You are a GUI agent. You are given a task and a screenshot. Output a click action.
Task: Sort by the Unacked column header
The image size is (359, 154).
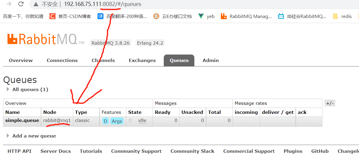click(192, 112)
